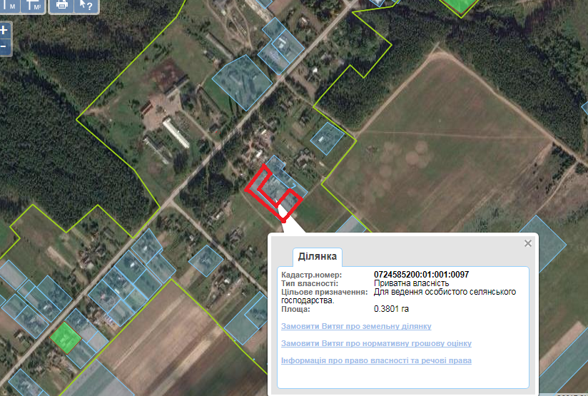
Task: Close the parcel info popup
Action: click(x=527, y=243)
